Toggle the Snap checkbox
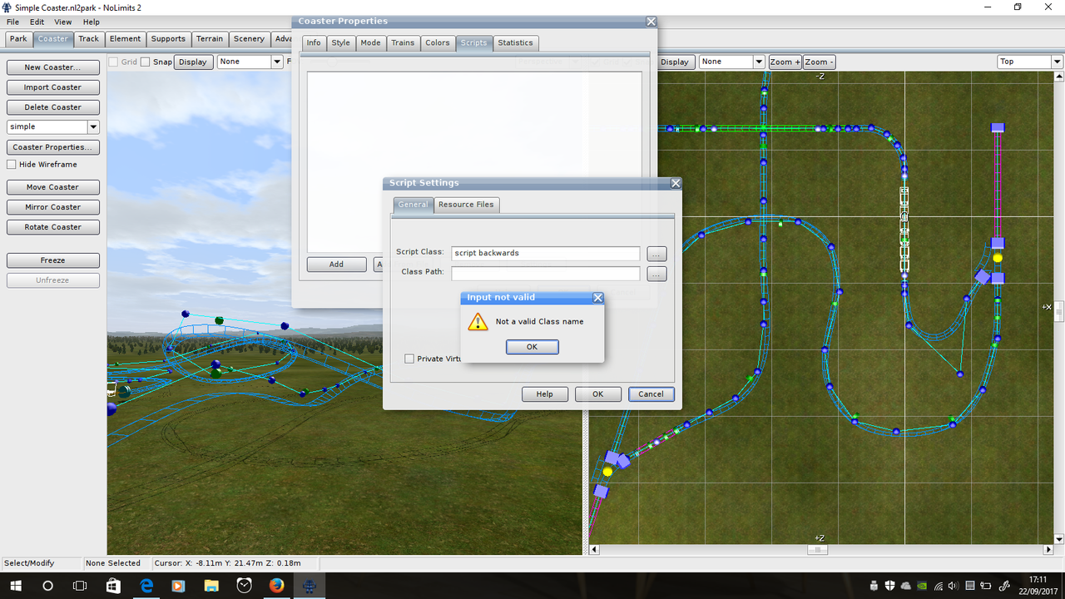This screenshot has height=599, width=1065. click(x=146, y=62)
